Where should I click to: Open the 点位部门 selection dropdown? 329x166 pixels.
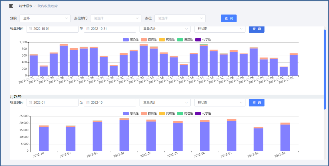point(116,18)
